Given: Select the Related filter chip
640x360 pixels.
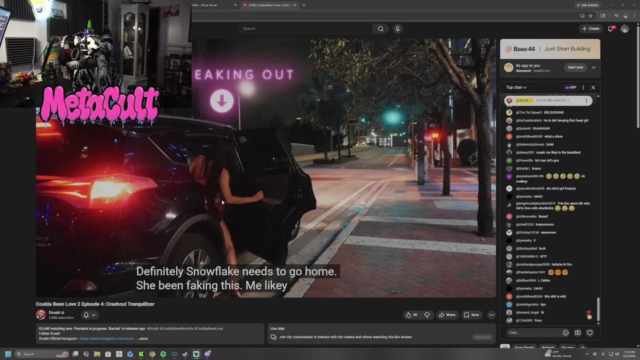Looking at the screenshot, I should (548, 347).
